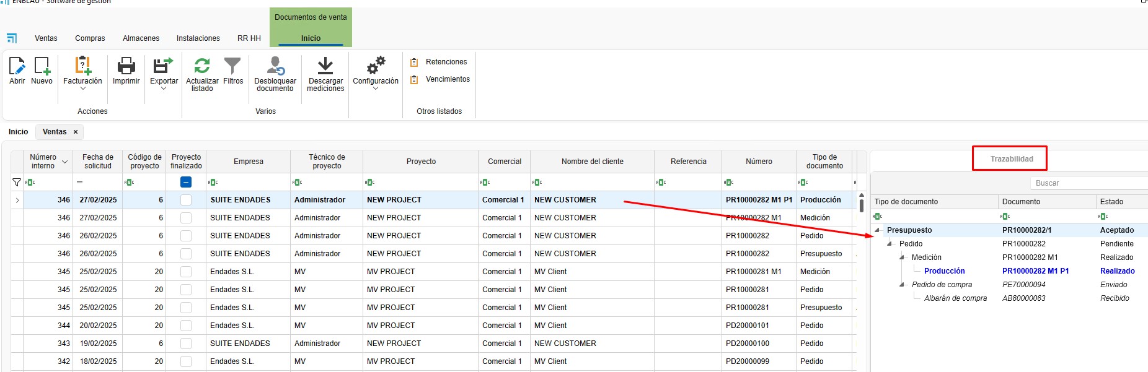Check Proyecto finalizado for PD20000101 row
This screenshot has width=1148, height=372.
186,326
